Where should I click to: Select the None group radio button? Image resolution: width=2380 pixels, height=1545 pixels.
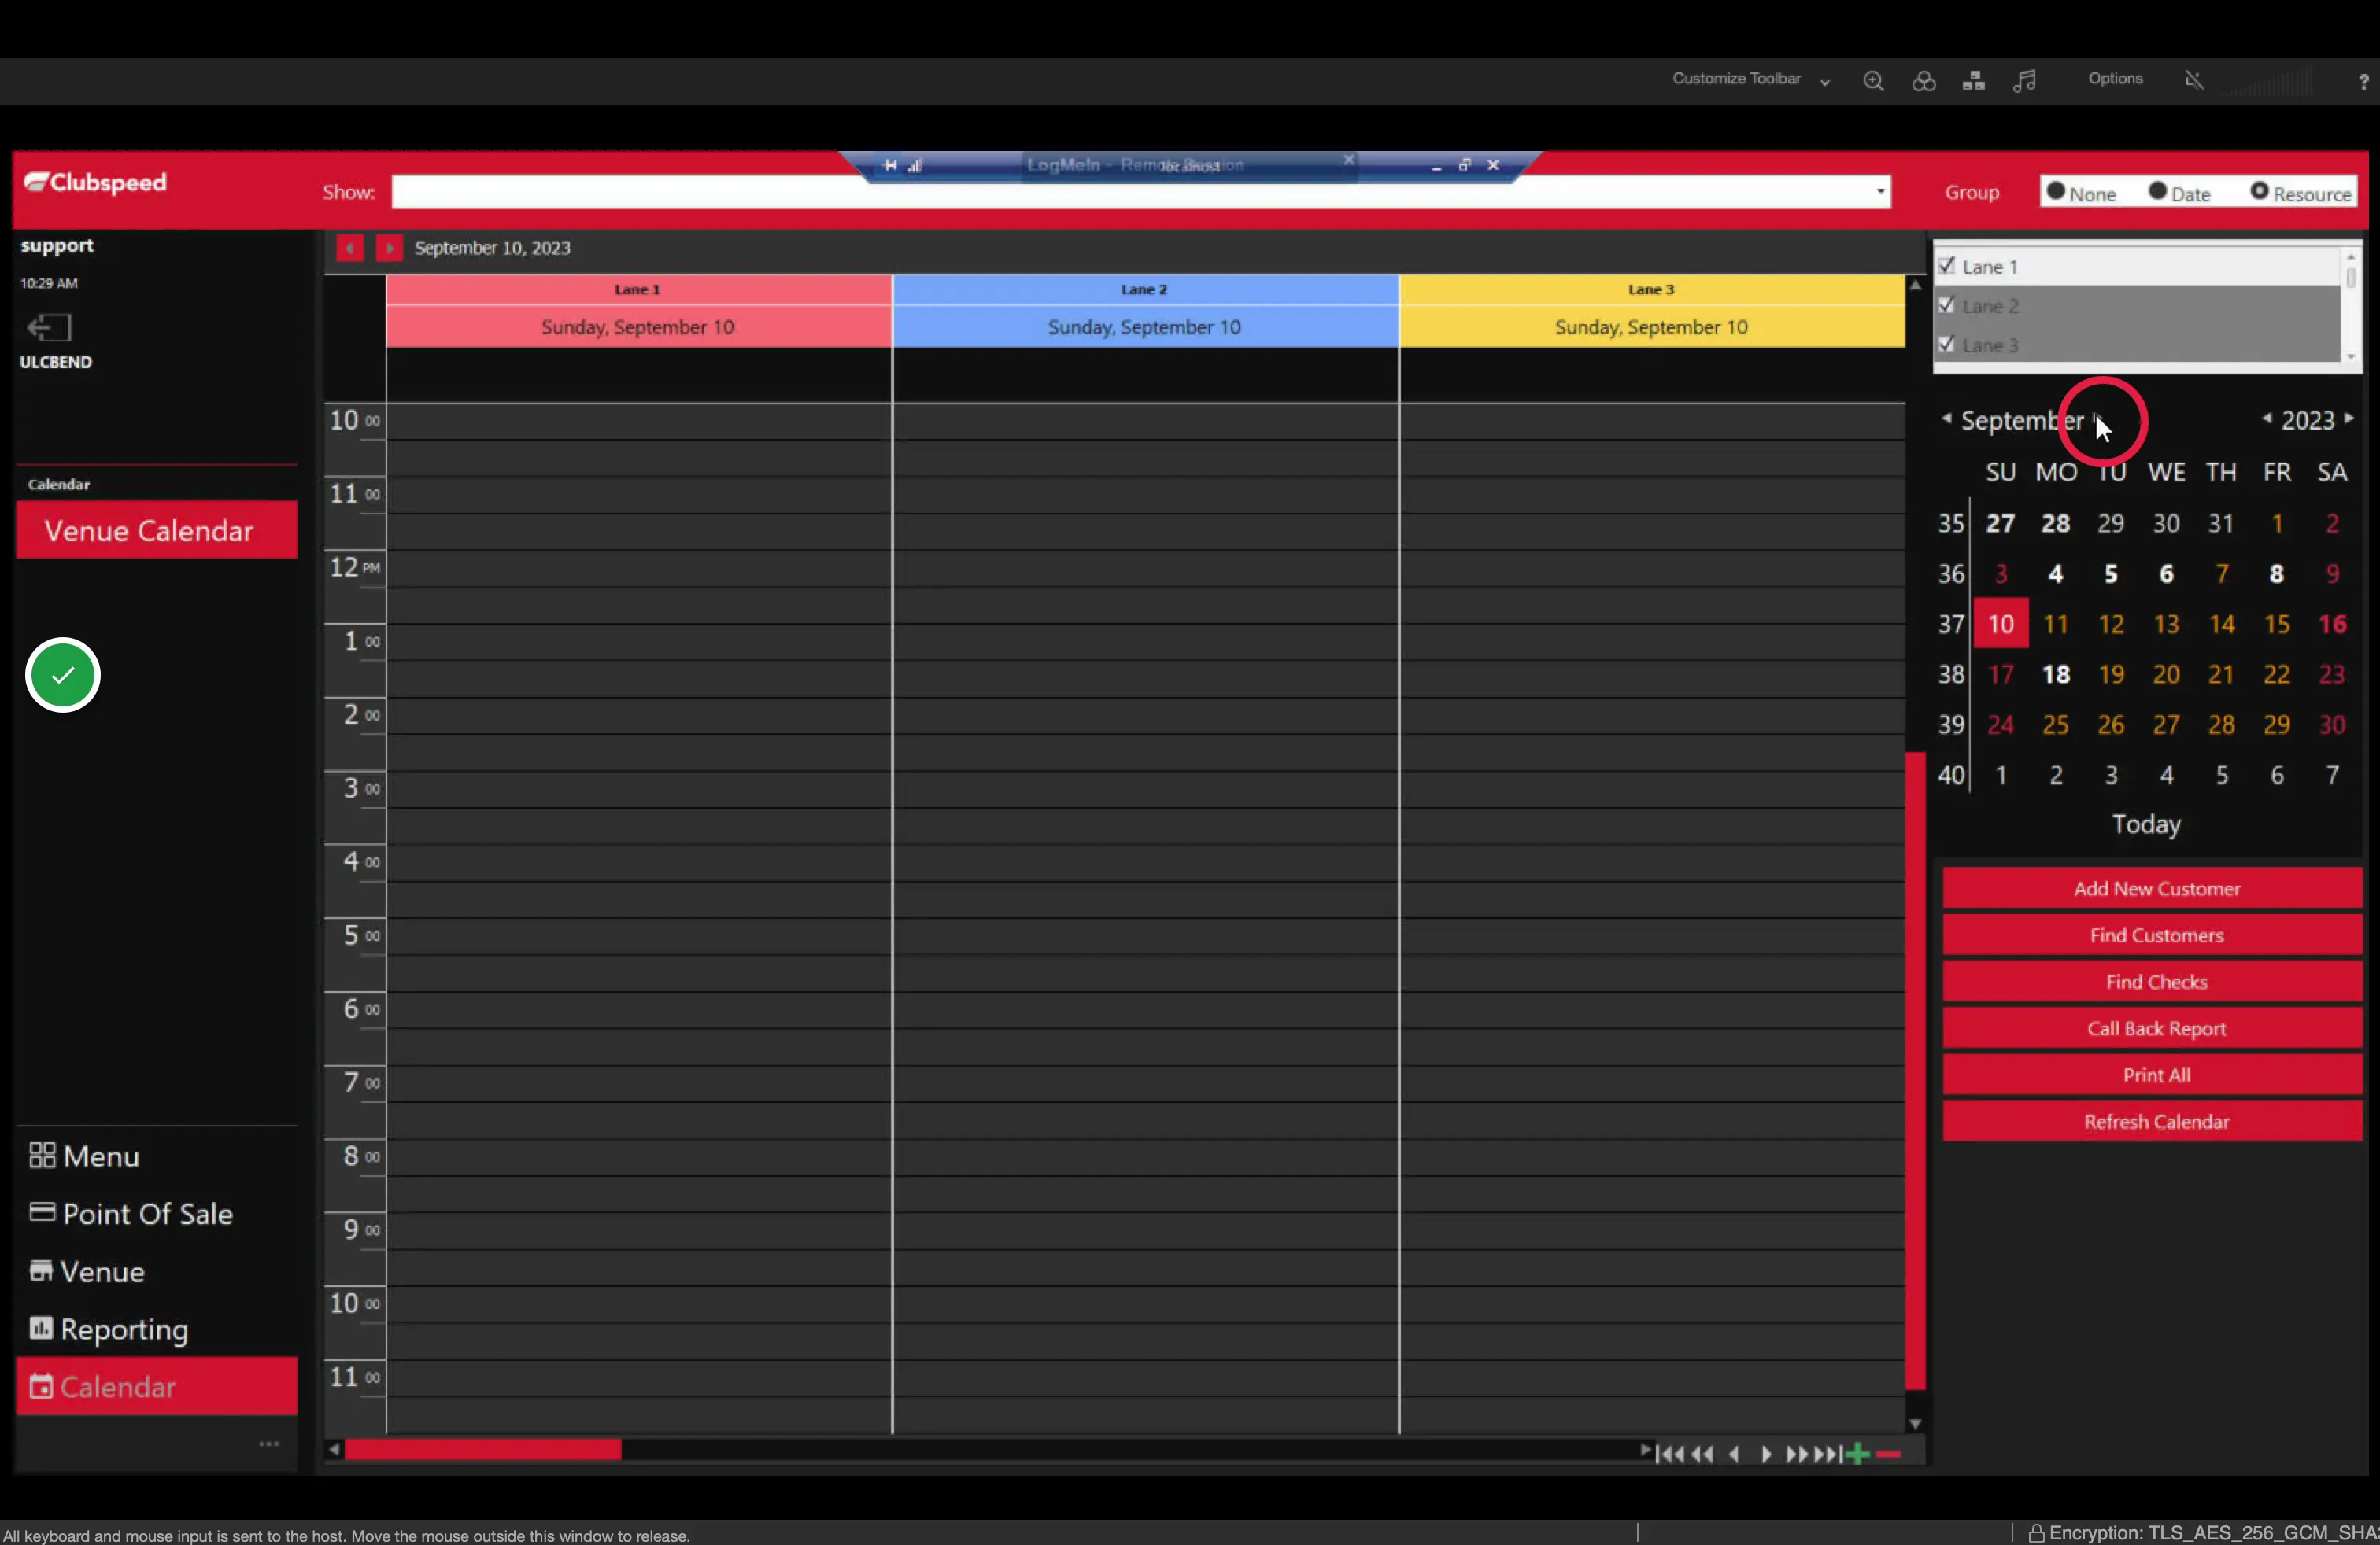pyautogui.click(x=2055, y=191)
